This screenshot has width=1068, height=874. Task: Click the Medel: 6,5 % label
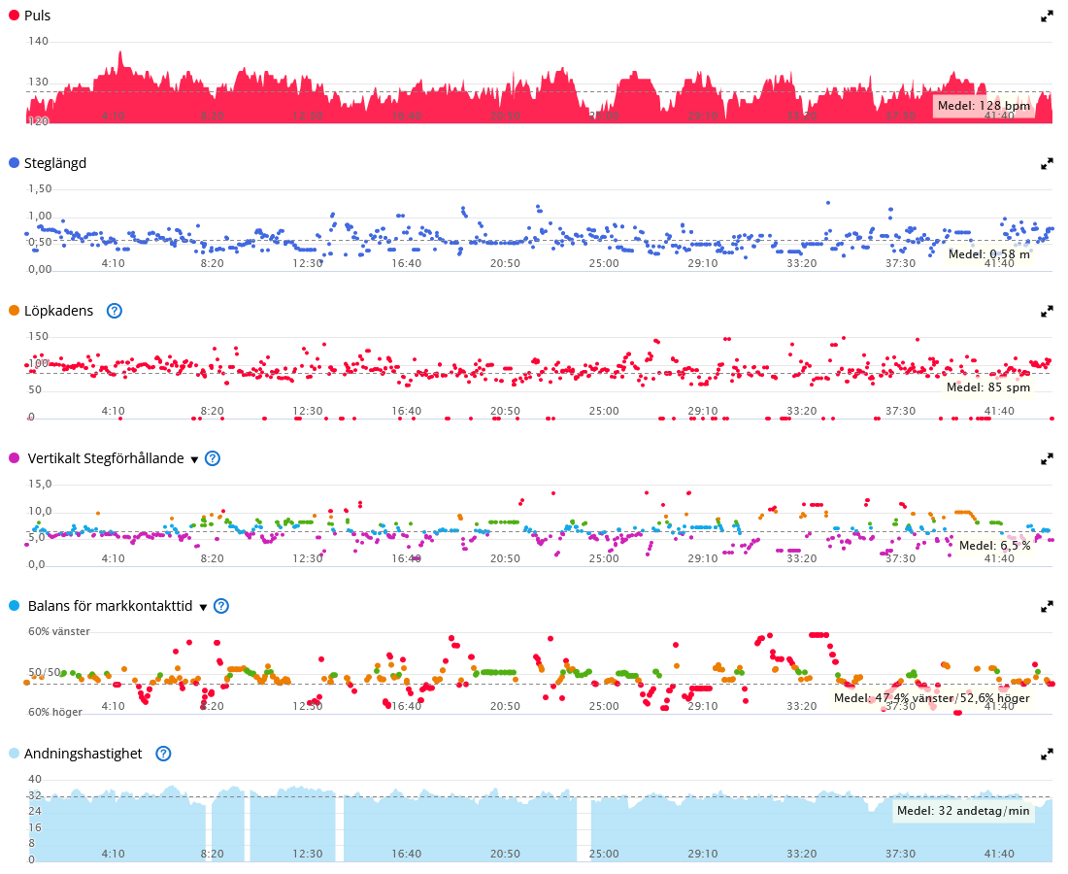(x=994, y=546)
